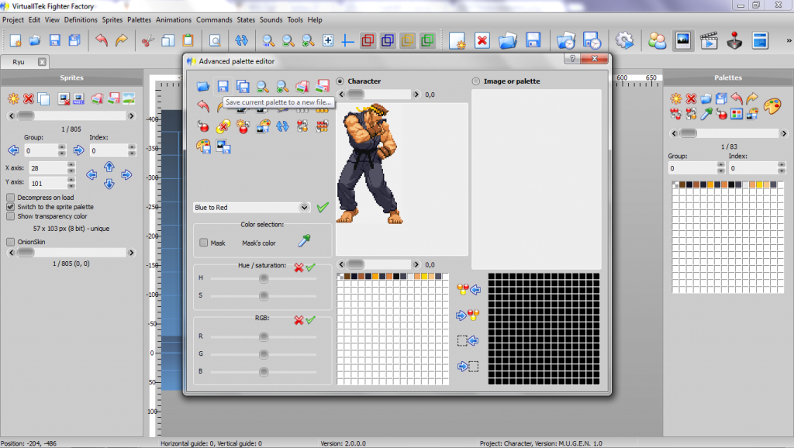Duplicate sprite in the Sprites panel
This screenshot has width=794, height=448.
point(43,98)
